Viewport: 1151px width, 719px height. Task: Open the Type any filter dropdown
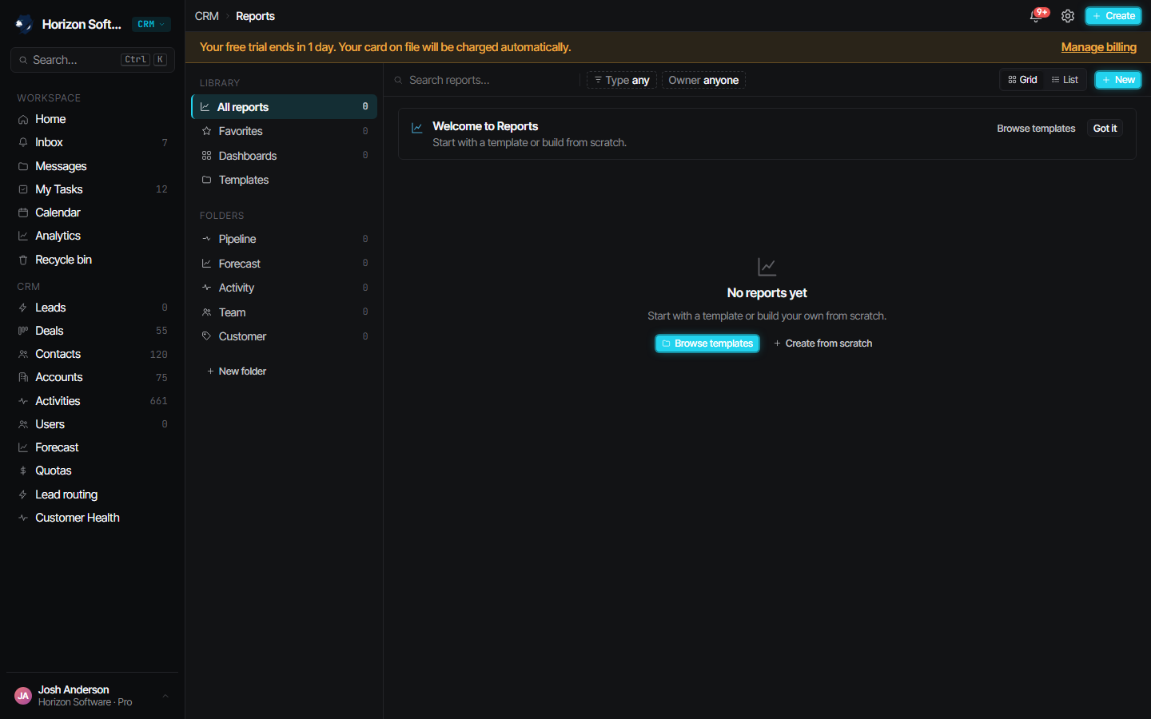pyautogui.click(x=621, y=80)
